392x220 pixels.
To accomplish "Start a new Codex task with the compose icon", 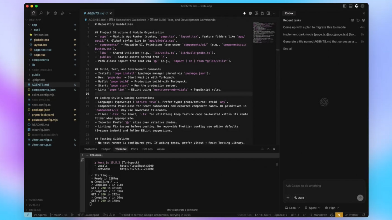I will pyautogui.click(x=352, y=20).
